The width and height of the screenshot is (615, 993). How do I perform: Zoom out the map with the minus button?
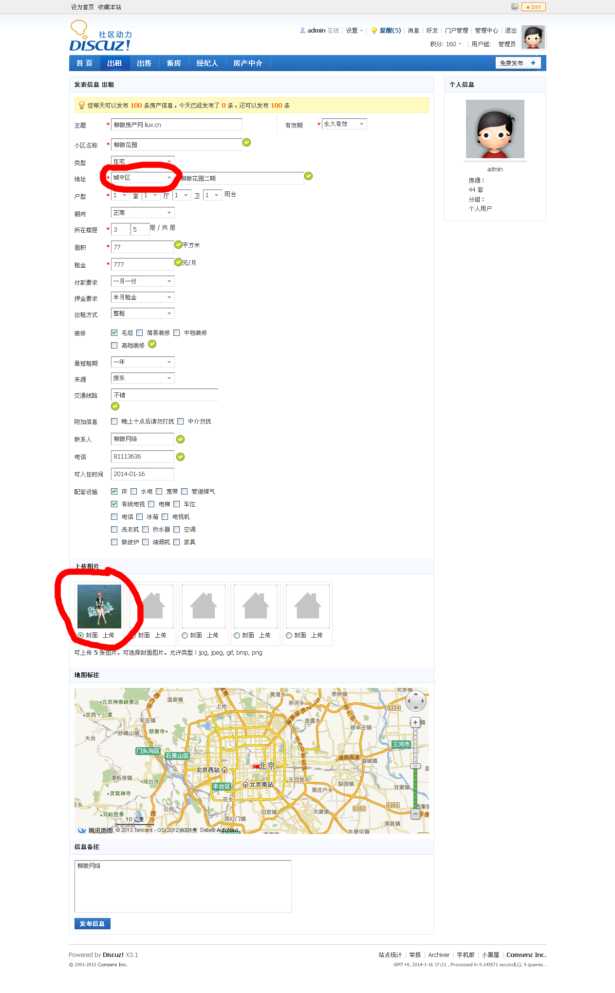coord(415,813)
